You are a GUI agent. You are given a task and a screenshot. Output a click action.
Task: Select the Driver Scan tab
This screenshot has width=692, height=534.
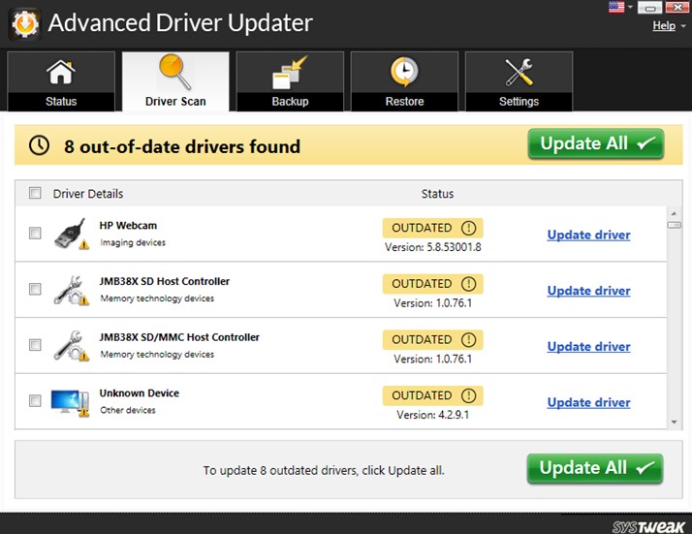tap(175, 81)
